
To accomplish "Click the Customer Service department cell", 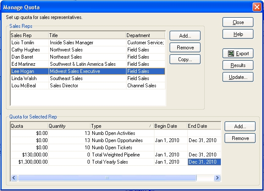I will 146,43.
